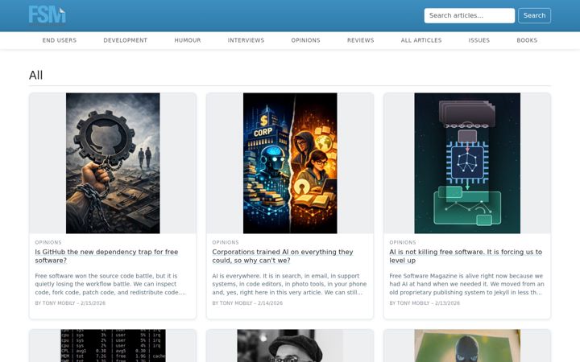580x362 pixels.
Task: Select Opinions tag on 'AI is not killing' card
Action: coord(403,242)
